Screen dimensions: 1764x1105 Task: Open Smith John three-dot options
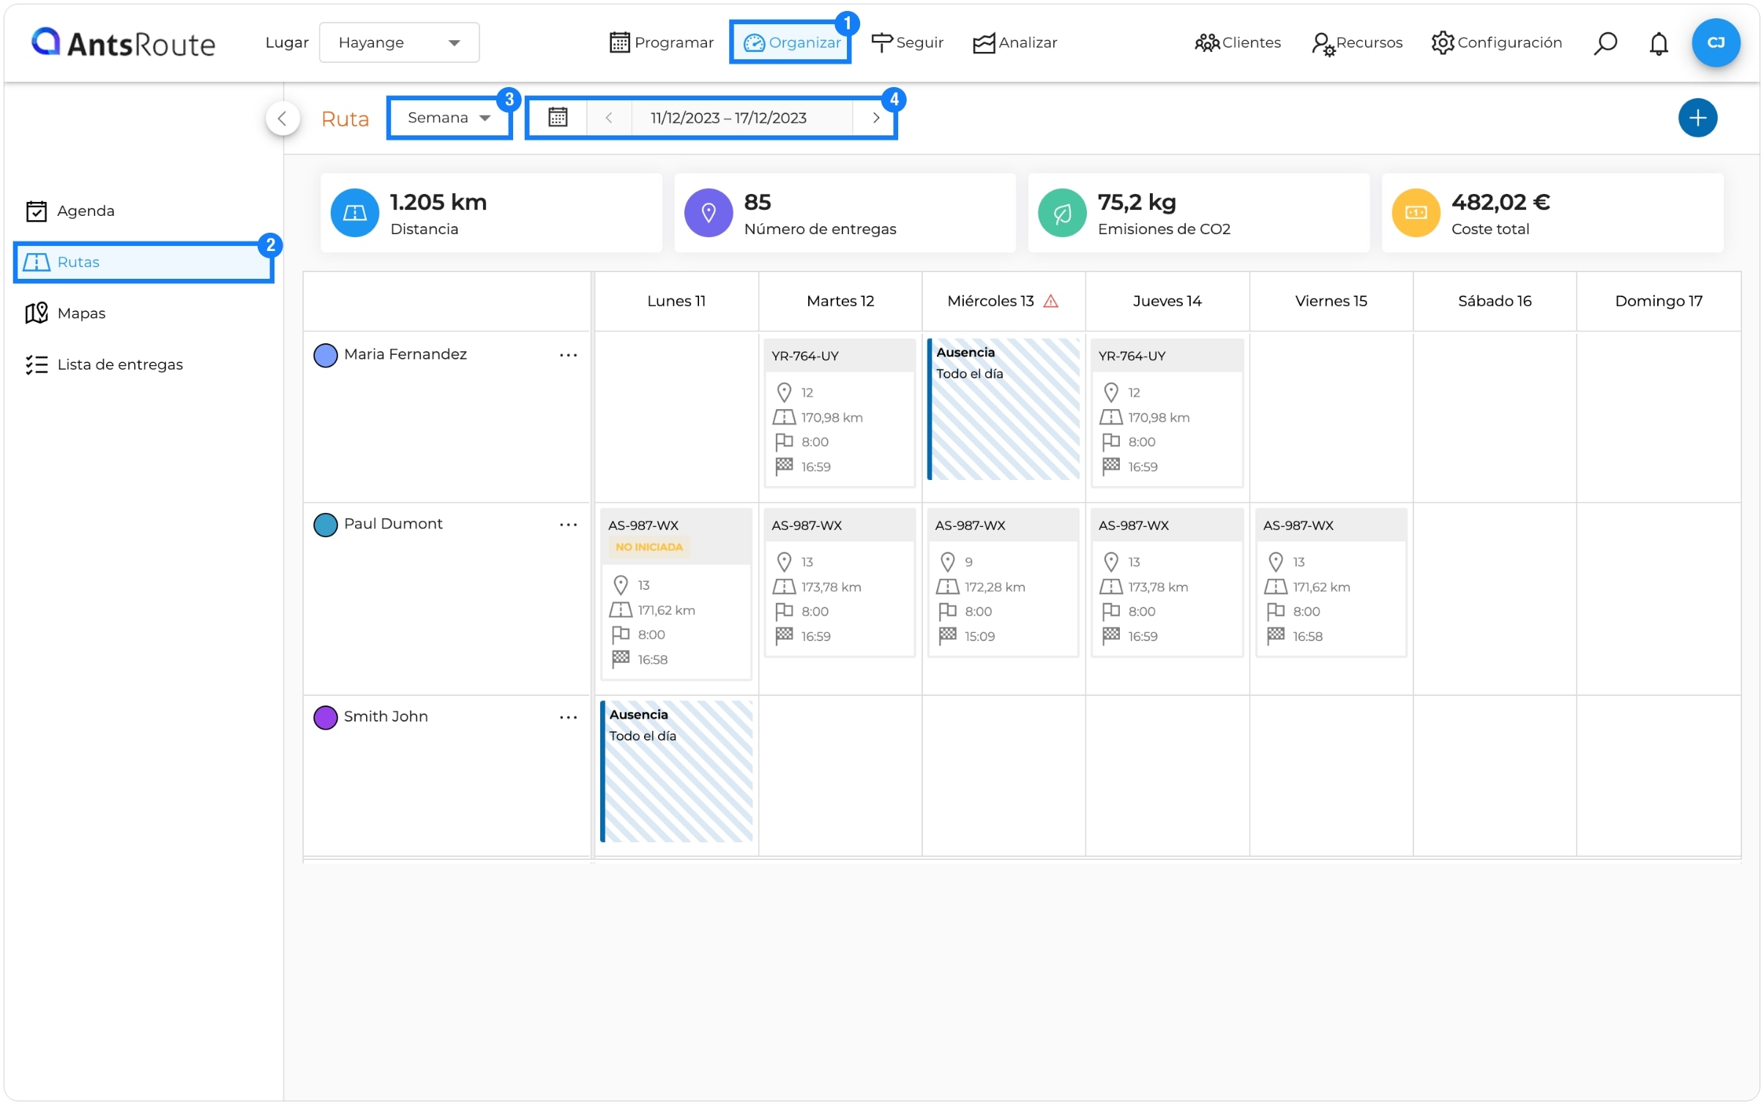pos(568,717)
